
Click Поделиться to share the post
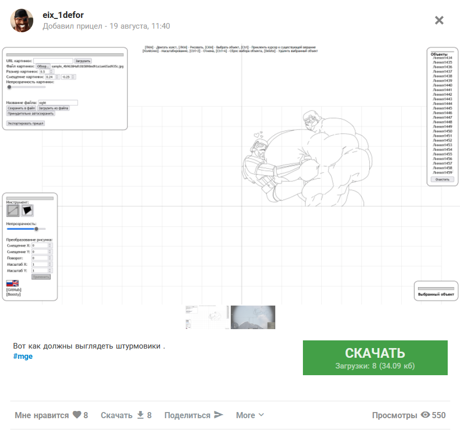[x=187, y=415]
